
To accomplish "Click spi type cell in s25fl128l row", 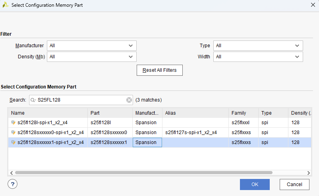I will pos(273,123).
